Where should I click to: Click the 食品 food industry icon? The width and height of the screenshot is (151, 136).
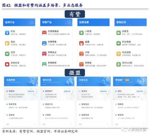point(7,43)
